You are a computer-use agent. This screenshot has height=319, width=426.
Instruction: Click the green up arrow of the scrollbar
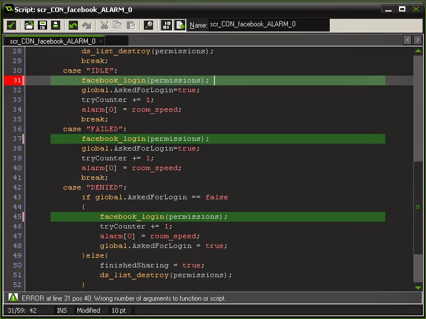(418, 51)
